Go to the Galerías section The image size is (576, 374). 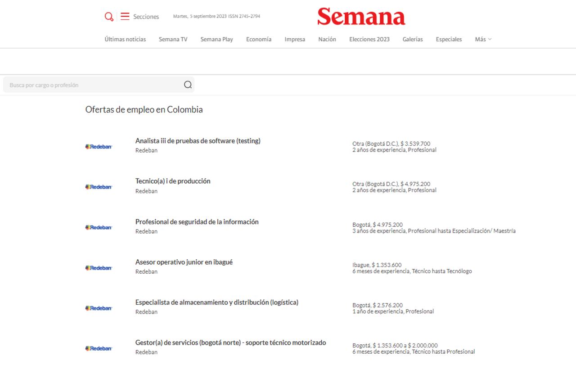tap(412, 39)
